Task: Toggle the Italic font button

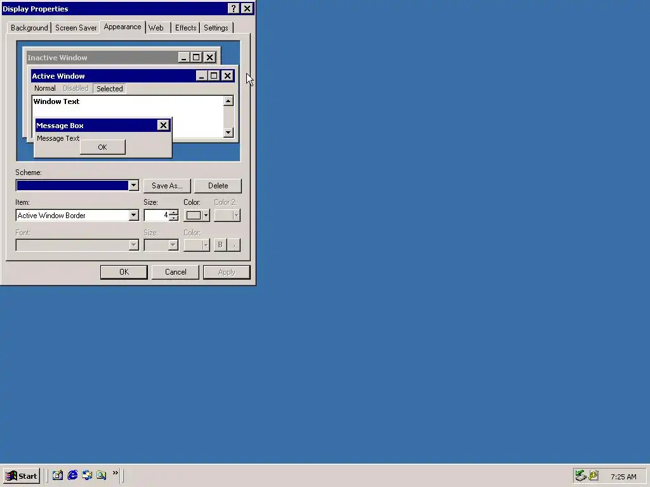Action: point(234,245)
